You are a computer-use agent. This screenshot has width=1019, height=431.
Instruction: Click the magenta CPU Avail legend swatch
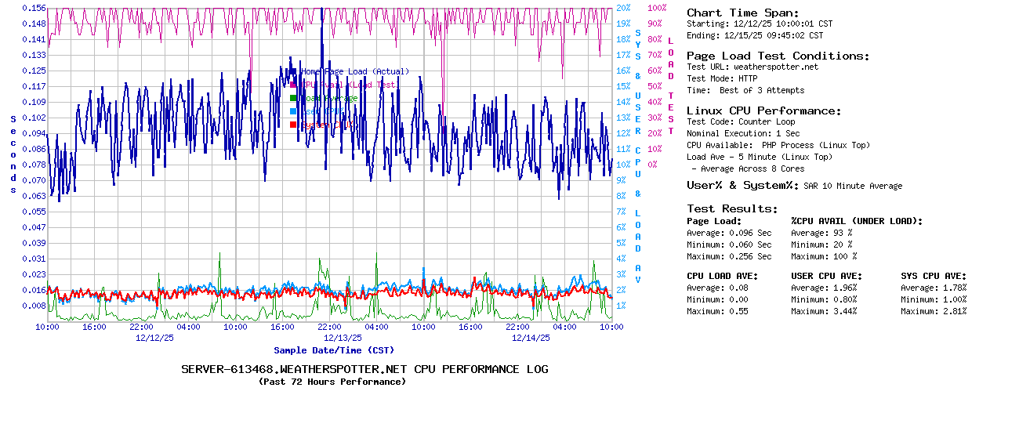tap(293, 85)
